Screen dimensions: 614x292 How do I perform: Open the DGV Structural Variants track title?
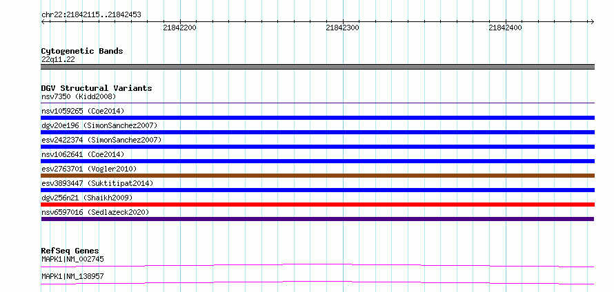pos(97,88)
